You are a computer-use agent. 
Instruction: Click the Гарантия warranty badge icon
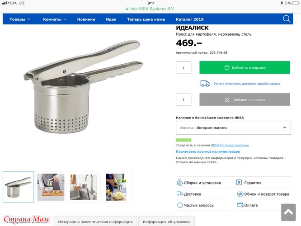[239, 182]
